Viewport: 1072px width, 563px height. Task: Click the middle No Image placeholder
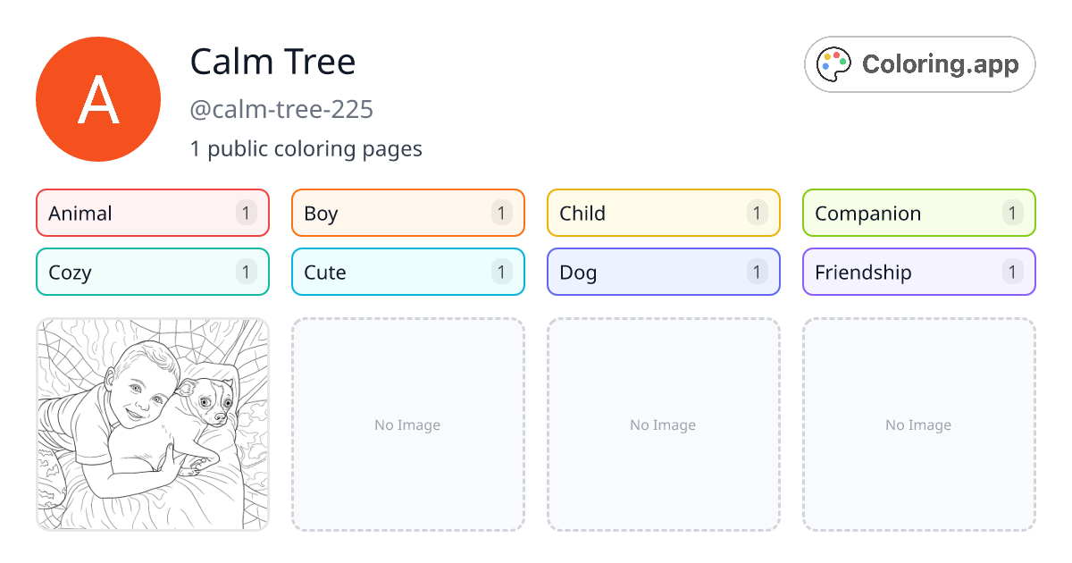pos(663,424)
